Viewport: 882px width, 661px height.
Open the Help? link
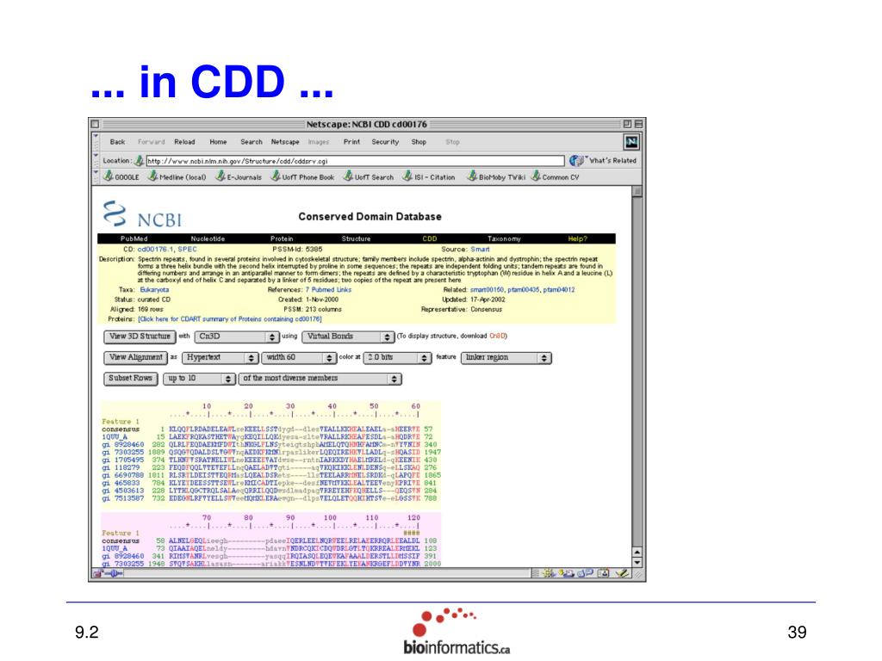(578, 239)
